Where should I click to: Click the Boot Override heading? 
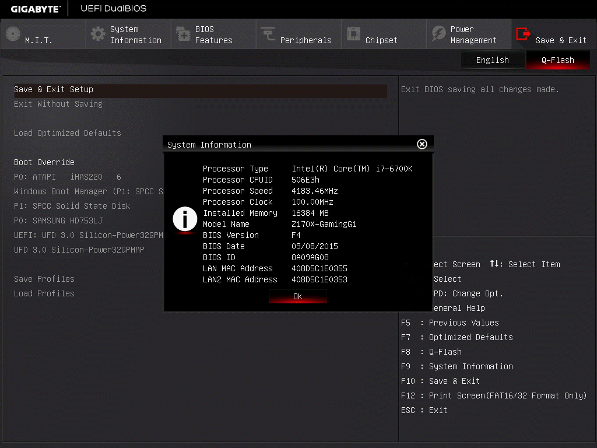(x=44, y=162)
